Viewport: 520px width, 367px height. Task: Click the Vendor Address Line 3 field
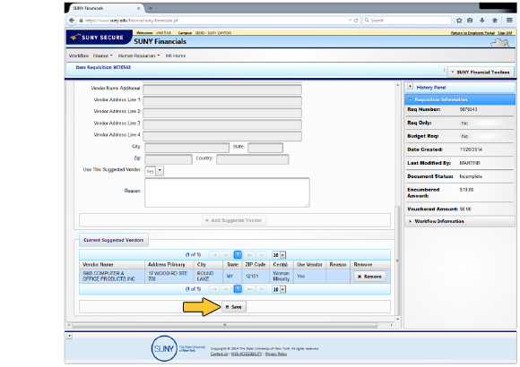[x=222, y=124]
